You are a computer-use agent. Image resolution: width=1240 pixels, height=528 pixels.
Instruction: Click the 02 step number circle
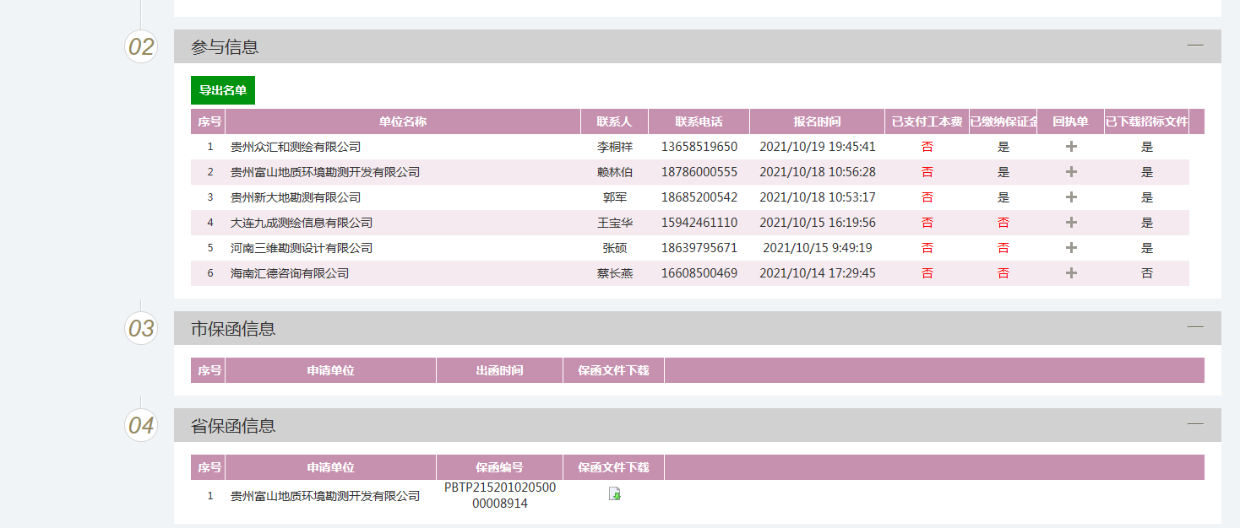click(x=141, y=46)
